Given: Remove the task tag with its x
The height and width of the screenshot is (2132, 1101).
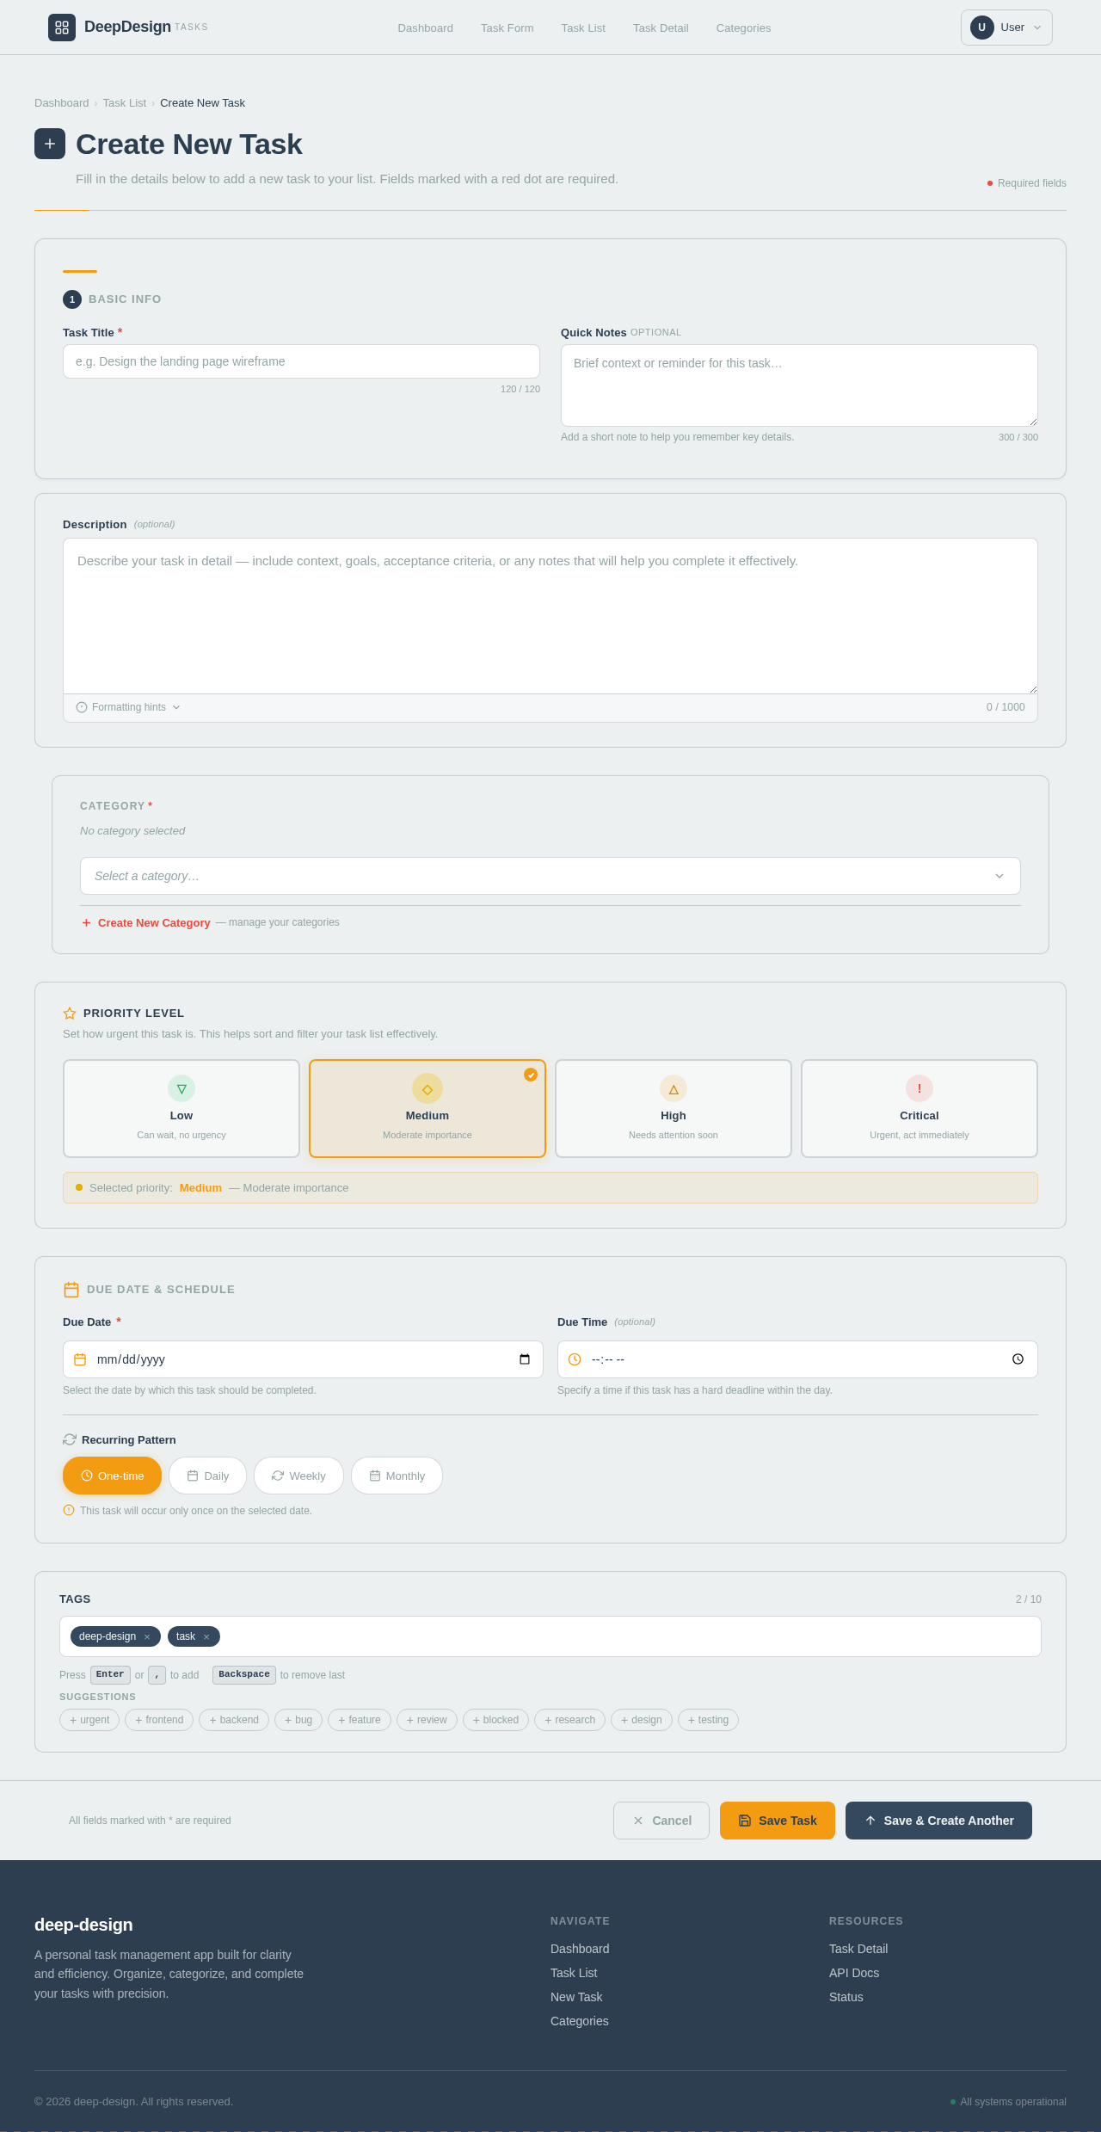Looking at the screenshot, I should [206, 1636].
